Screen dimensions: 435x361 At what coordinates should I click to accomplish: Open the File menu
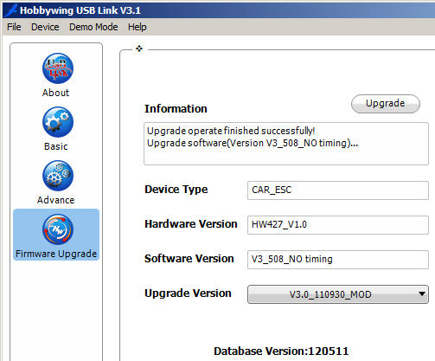(14, 27)
